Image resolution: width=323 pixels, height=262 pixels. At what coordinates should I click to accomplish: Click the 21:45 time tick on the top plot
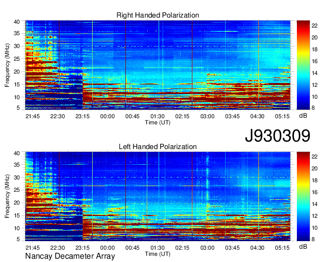(x=33, y=116)
